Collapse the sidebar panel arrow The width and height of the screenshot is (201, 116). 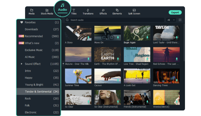click(x=63, y=64)
